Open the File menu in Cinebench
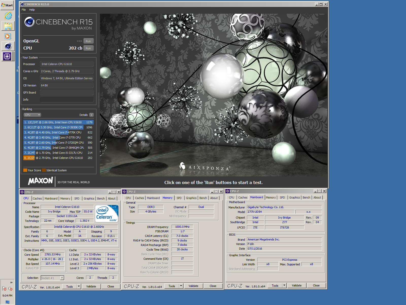The image size is (406, 305). click(24, 10)
